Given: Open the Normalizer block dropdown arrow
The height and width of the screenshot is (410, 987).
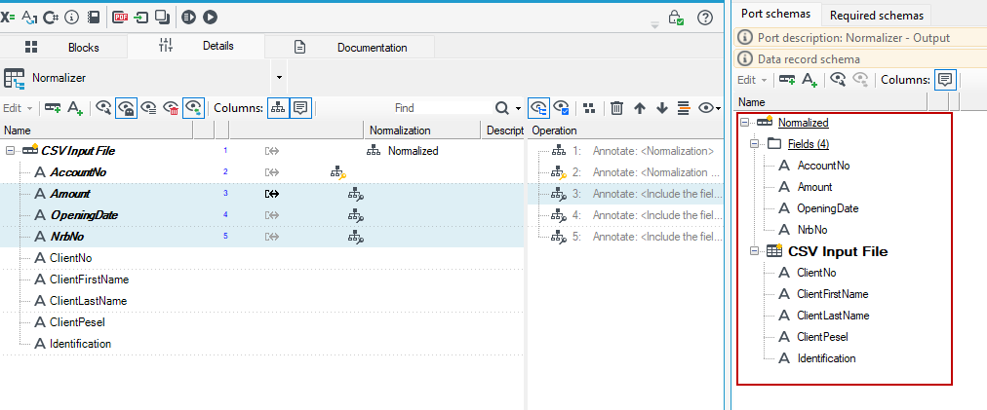Looking at the screenshot, I should click(x=280, y=78).
